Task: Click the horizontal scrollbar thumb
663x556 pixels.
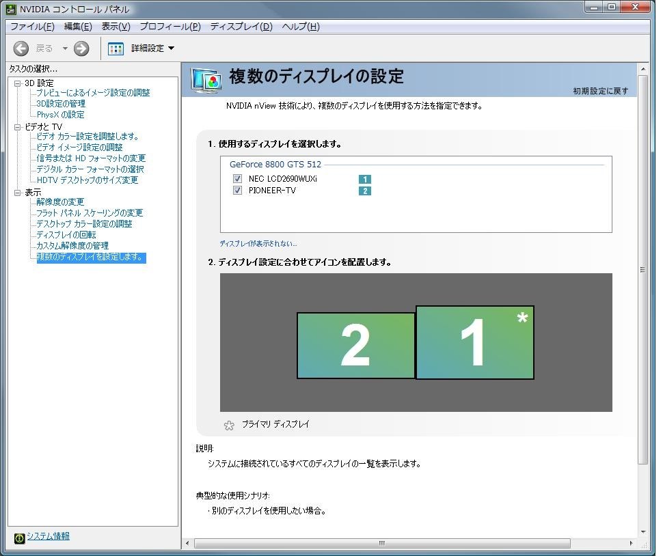Action: pyautogui.click(x=382, y=543)
